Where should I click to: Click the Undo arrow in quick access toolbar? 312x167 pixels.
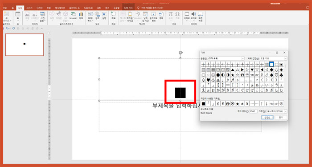click(x=8, y=29)
